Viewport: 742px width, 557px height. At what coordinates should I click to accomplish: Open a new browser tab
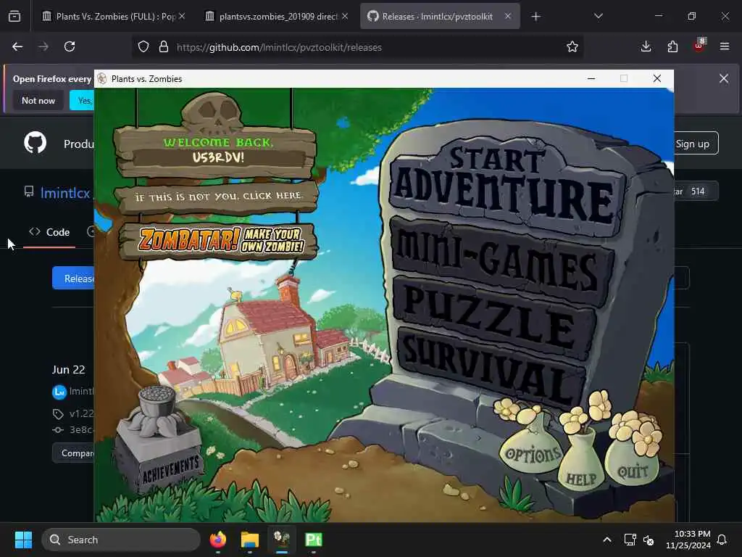(535, 17)
